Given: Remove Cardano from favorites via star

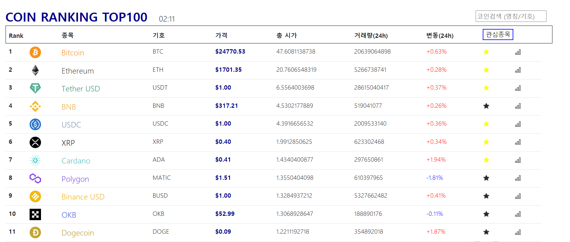Looking at the screenshot, I should pyautogui.click(x=486, y=160).
